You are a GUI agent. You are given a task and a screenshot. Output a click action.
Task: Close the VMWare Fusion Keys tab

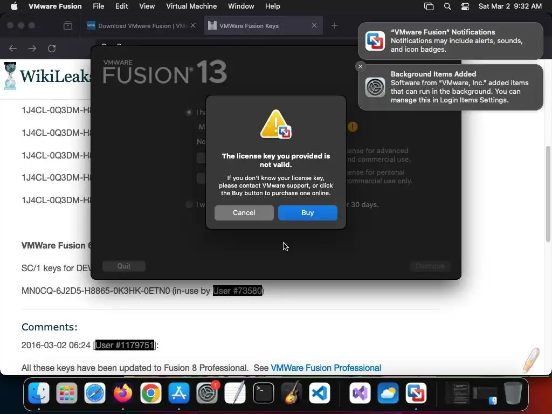[x=314, y=25]
